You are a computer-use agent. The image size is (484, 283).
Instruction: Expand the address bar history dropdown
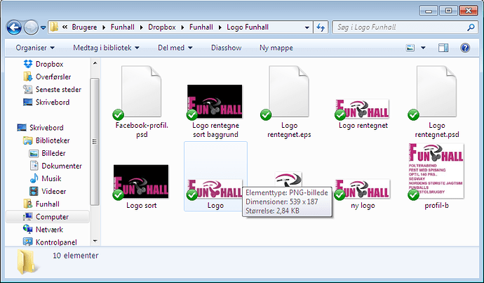tap(307, 27)
